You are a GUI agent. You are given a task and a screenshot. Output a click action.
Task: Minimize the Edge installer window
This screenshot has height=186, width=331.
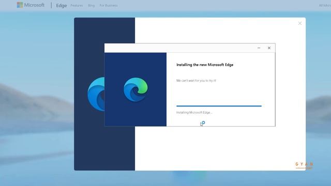click(259, 48)
